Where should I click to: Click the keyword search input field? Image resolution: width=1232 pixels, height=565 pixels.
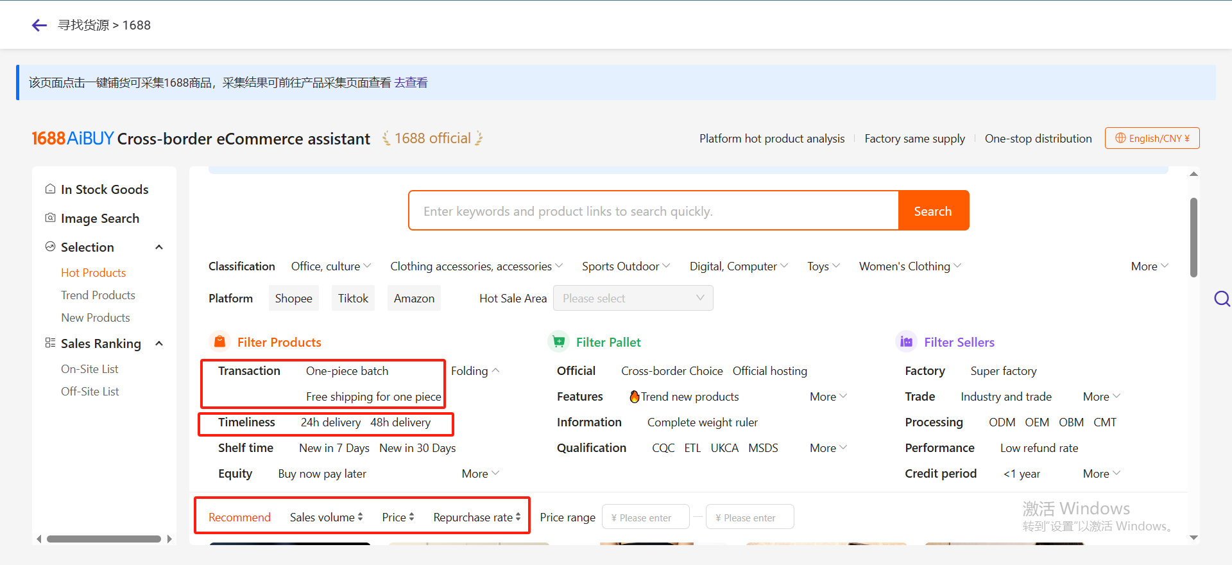[x=653, y=211]
